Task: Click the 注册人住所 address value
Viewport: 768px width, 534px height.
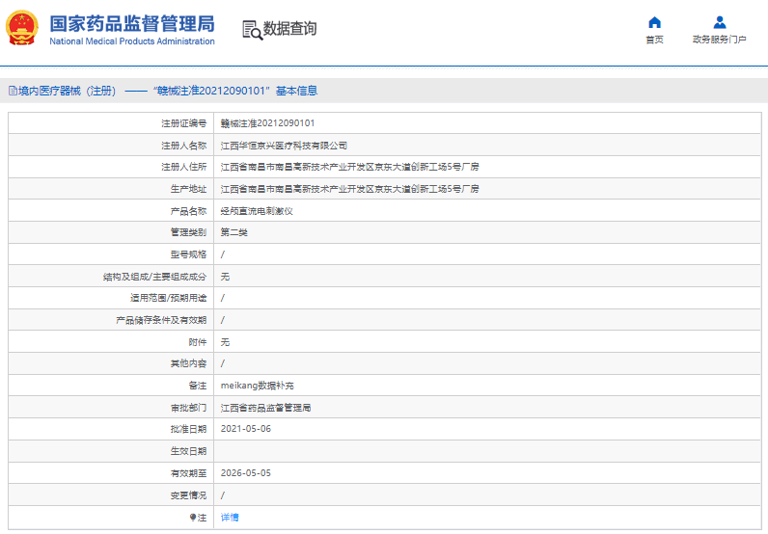Action: pos(349,167)
